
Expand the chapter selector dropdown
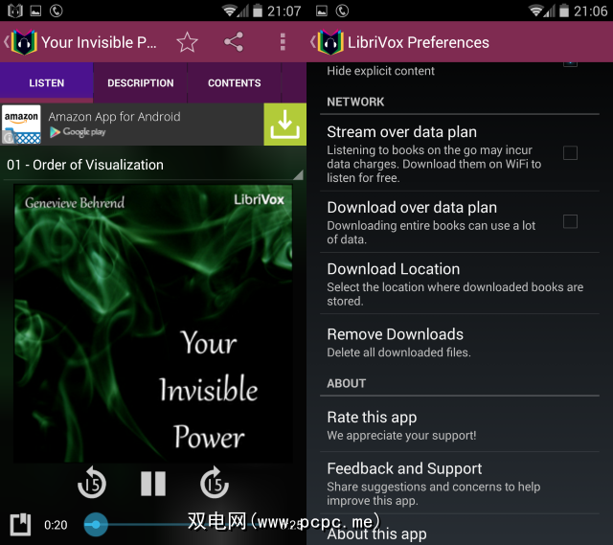point(153,165)
